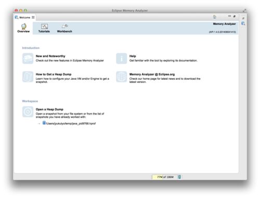Open Memory Analyzer @ Eclipse.org link
This screenshot has width=260, height=198.
pos(152,74)
